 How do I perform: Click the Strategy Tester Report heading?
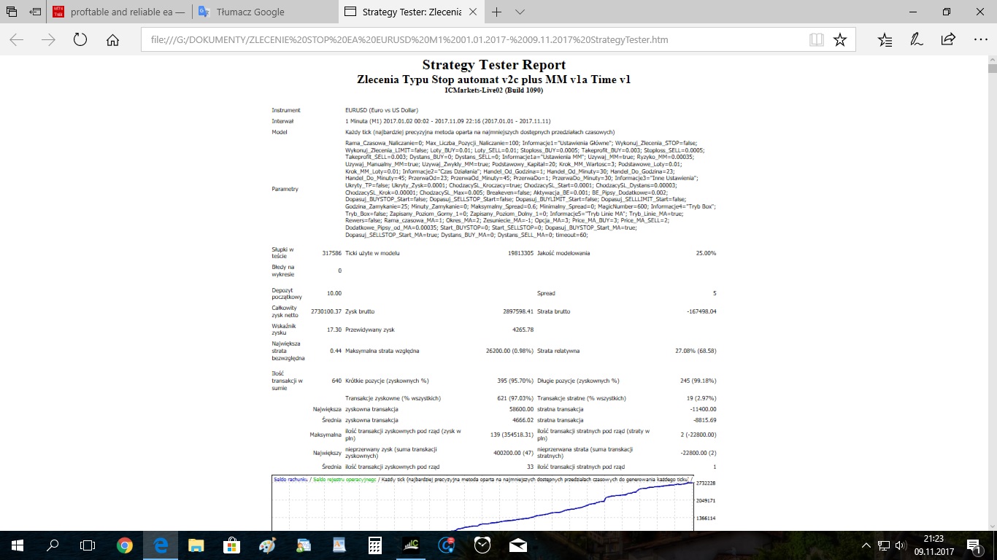pos(493,65)
